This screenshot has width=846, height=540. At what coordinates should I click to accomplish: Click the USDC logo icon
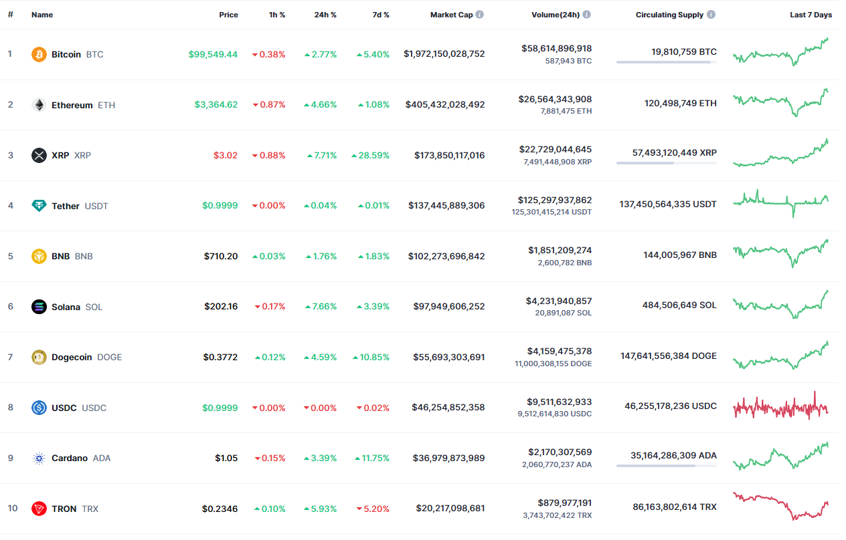(x=39, y=408)
